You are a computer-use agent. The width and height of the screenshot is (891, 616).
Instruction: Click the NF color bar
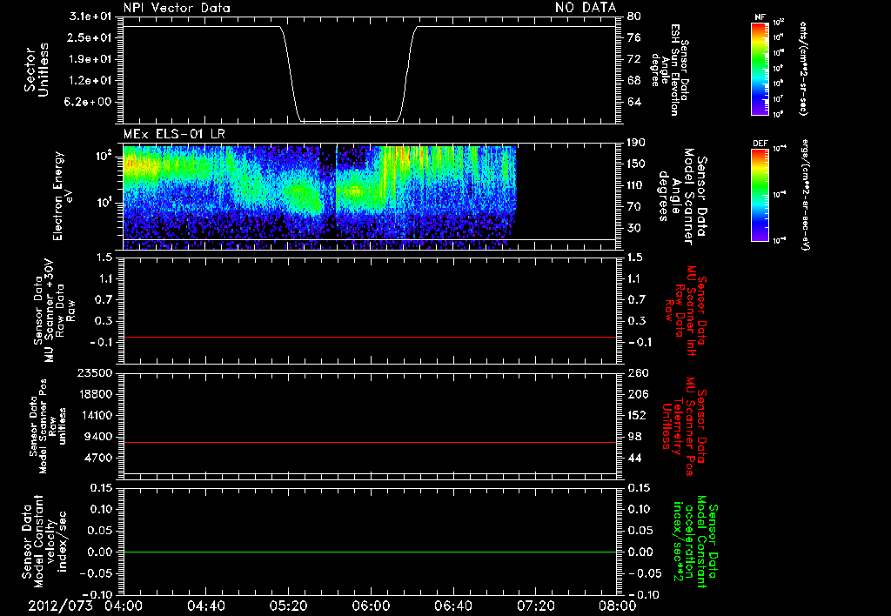point(760,68)
